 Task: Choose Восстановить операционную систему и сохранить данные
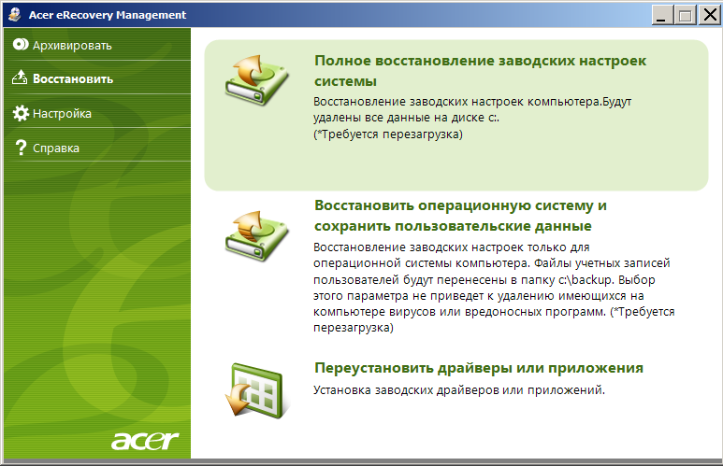(460, 216)
